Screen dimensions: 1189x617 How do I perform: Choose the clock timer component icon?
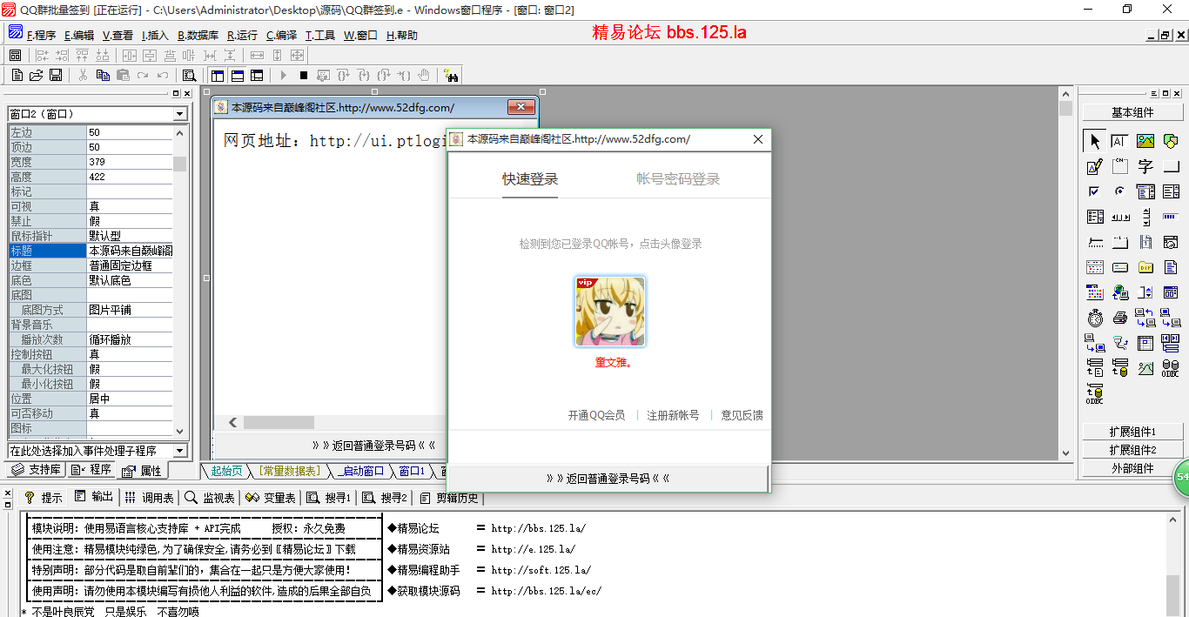(x=1095, y=318)
